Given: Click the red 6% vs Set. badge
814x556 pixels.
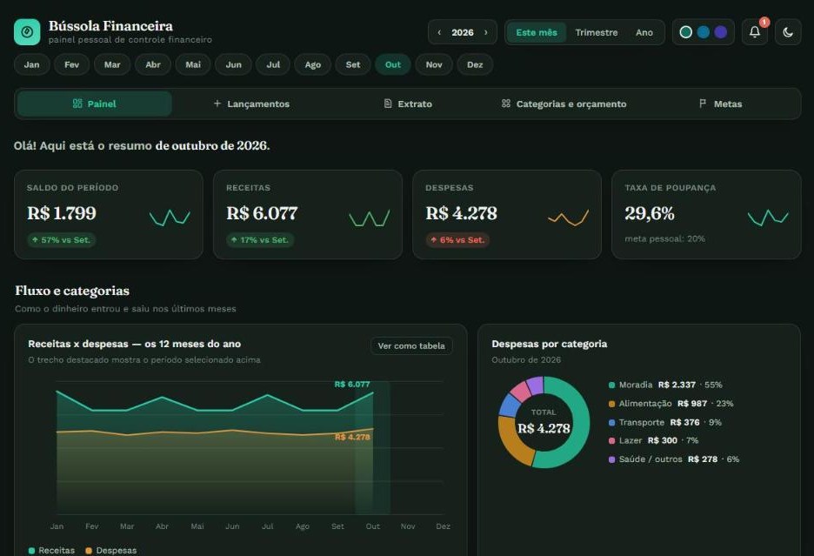Looking at the screenshot, I should (x=457, y=240).
